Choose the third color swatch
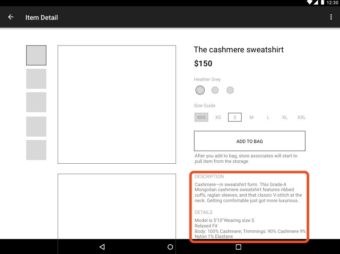This screenshot has height=254, width=340. [x=230, y=90]
